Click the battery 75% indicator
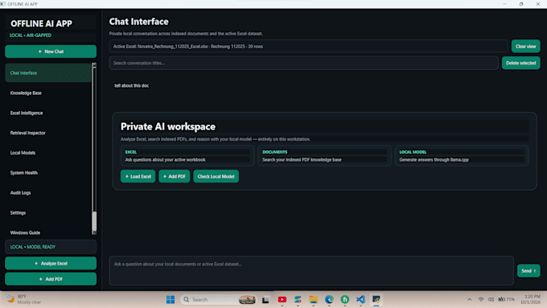 [x=506, y=300]
